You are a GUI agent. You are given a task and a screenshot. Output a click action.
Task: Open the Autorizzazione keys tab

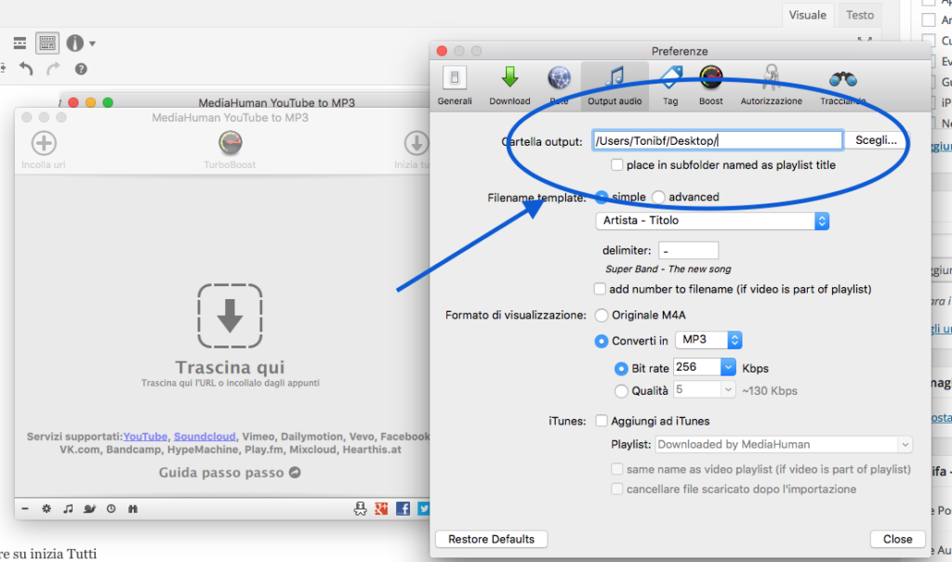coord(771,85)
